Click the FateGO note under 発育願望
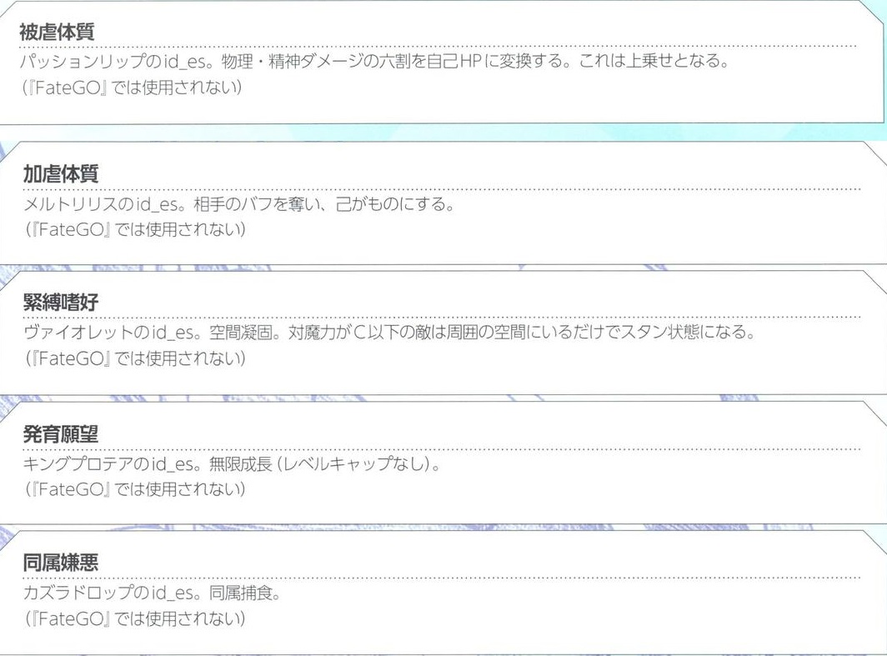Viewport: 887px width, 656px height. click(x=135, y=489)
